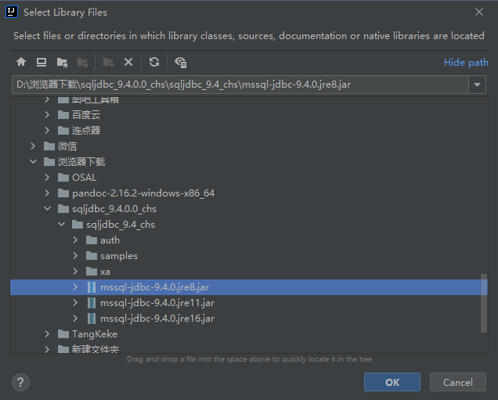
Task: Select the 浏览器下载 folder name
Action: 81,162
